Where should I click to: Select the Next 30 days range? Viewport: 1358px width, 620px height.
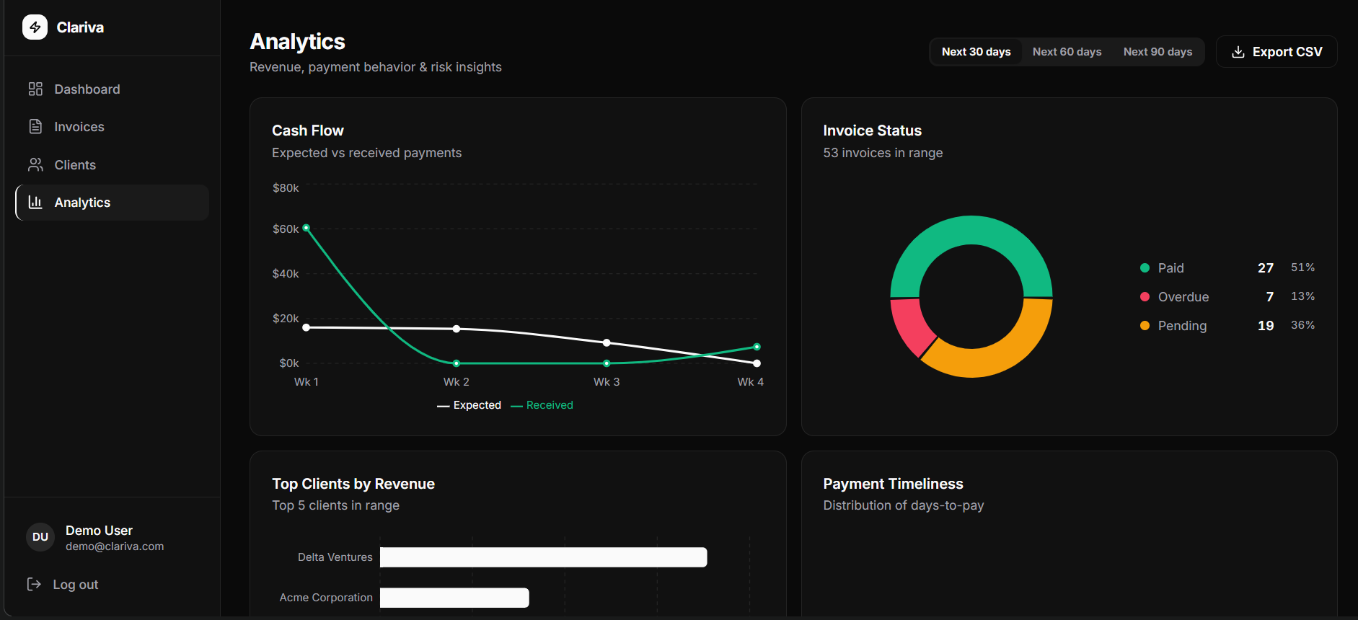[x=976, y=52]
